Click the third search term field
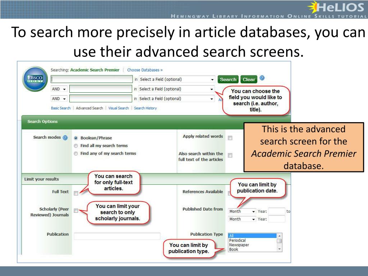 click(101, 98)
